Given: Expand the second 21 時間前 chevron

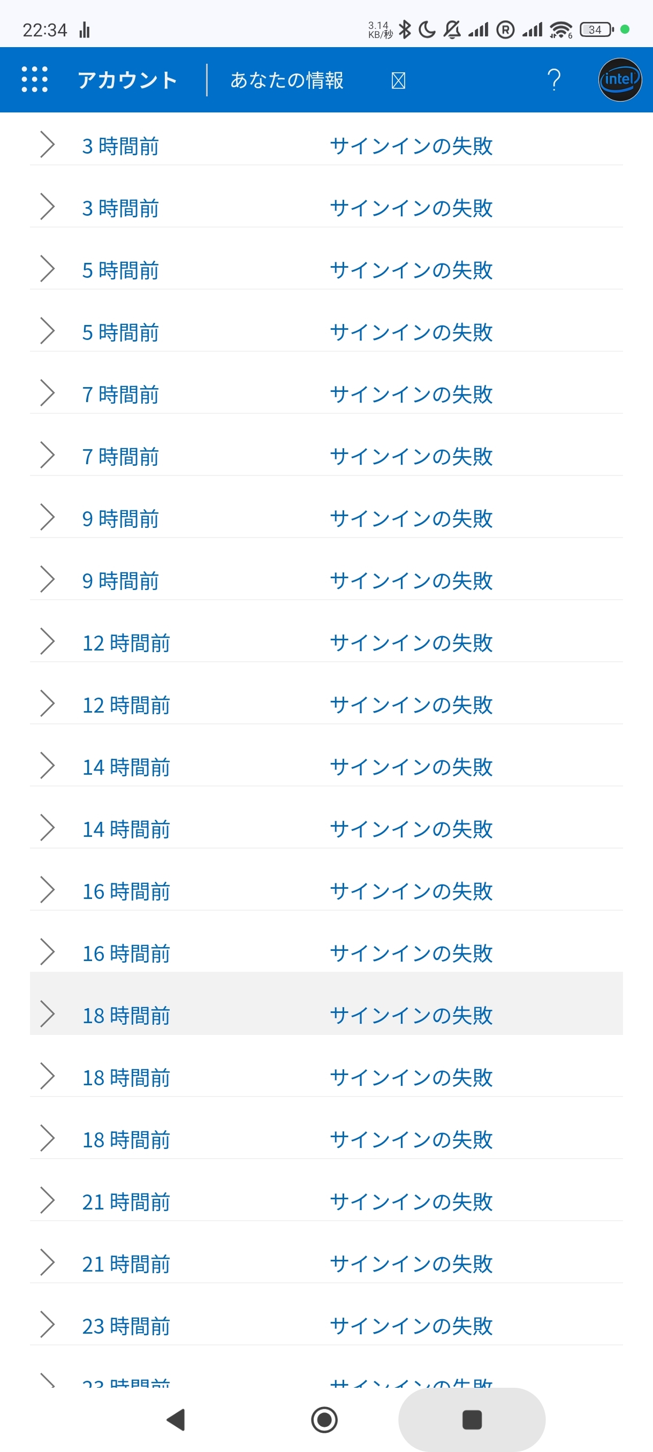Looking at the screenshot, I should coord(47,1262).
